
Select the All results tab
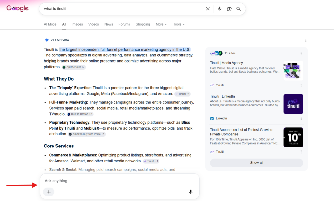pos(64,24)
